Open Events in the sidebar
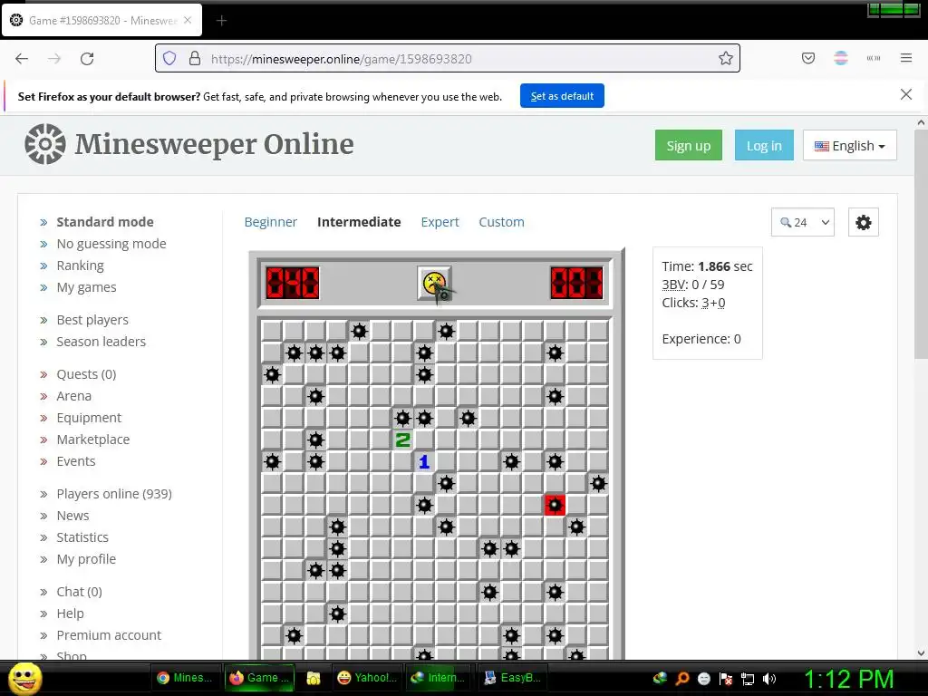The image size is (928, 696). point(76,461)
